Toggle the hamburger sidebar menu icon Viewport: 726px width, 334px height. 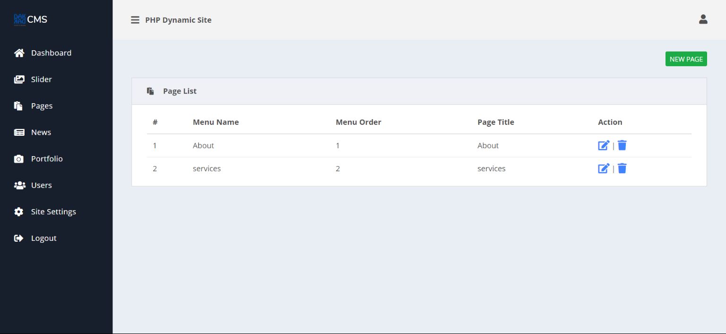click(135, 20)
